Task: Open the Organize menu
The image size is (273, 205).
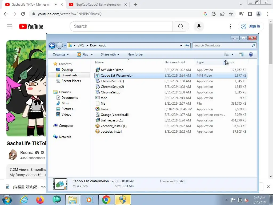Action: tap(61, 54)
